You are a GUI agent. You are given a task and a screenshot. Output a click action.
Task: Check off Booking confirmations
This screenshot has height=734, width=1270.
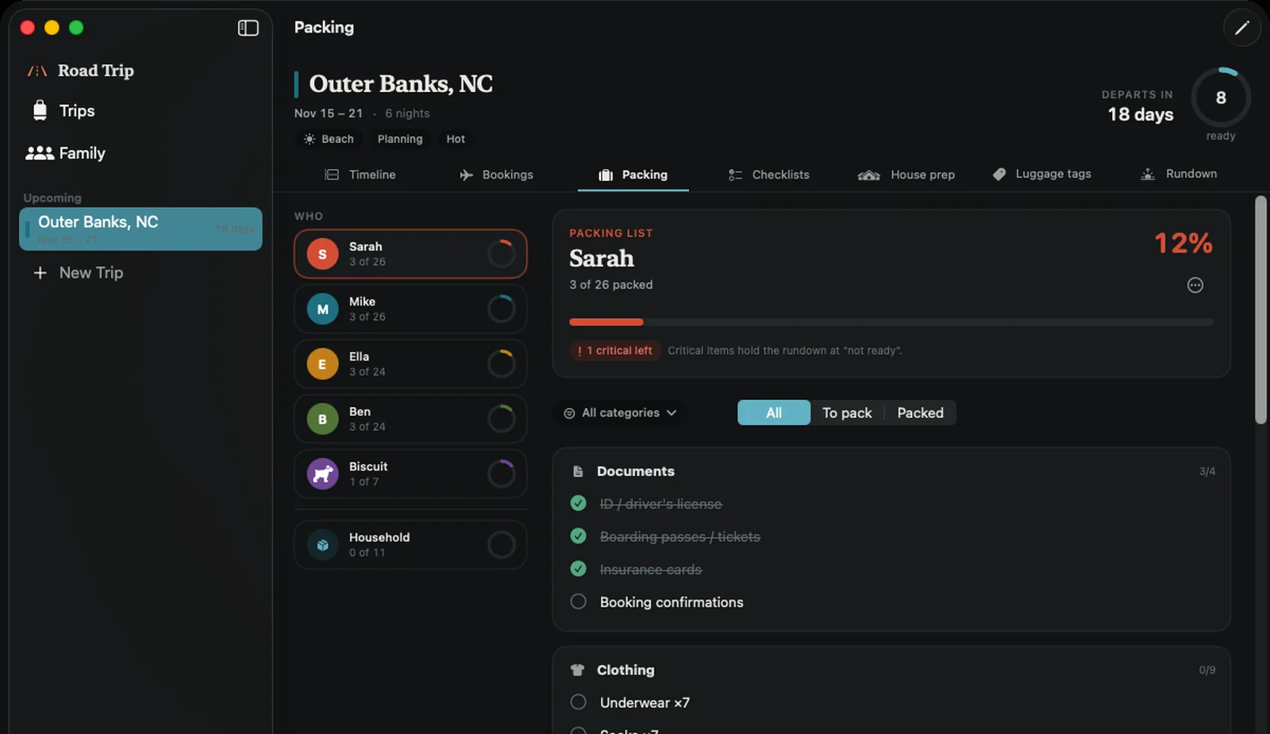pos(579,601)
